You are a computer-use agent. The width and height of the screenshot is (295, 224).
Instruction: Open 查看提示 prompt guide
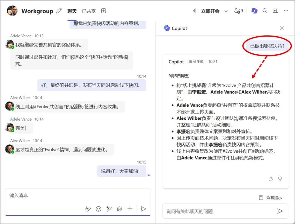click(x=270, y=197)
